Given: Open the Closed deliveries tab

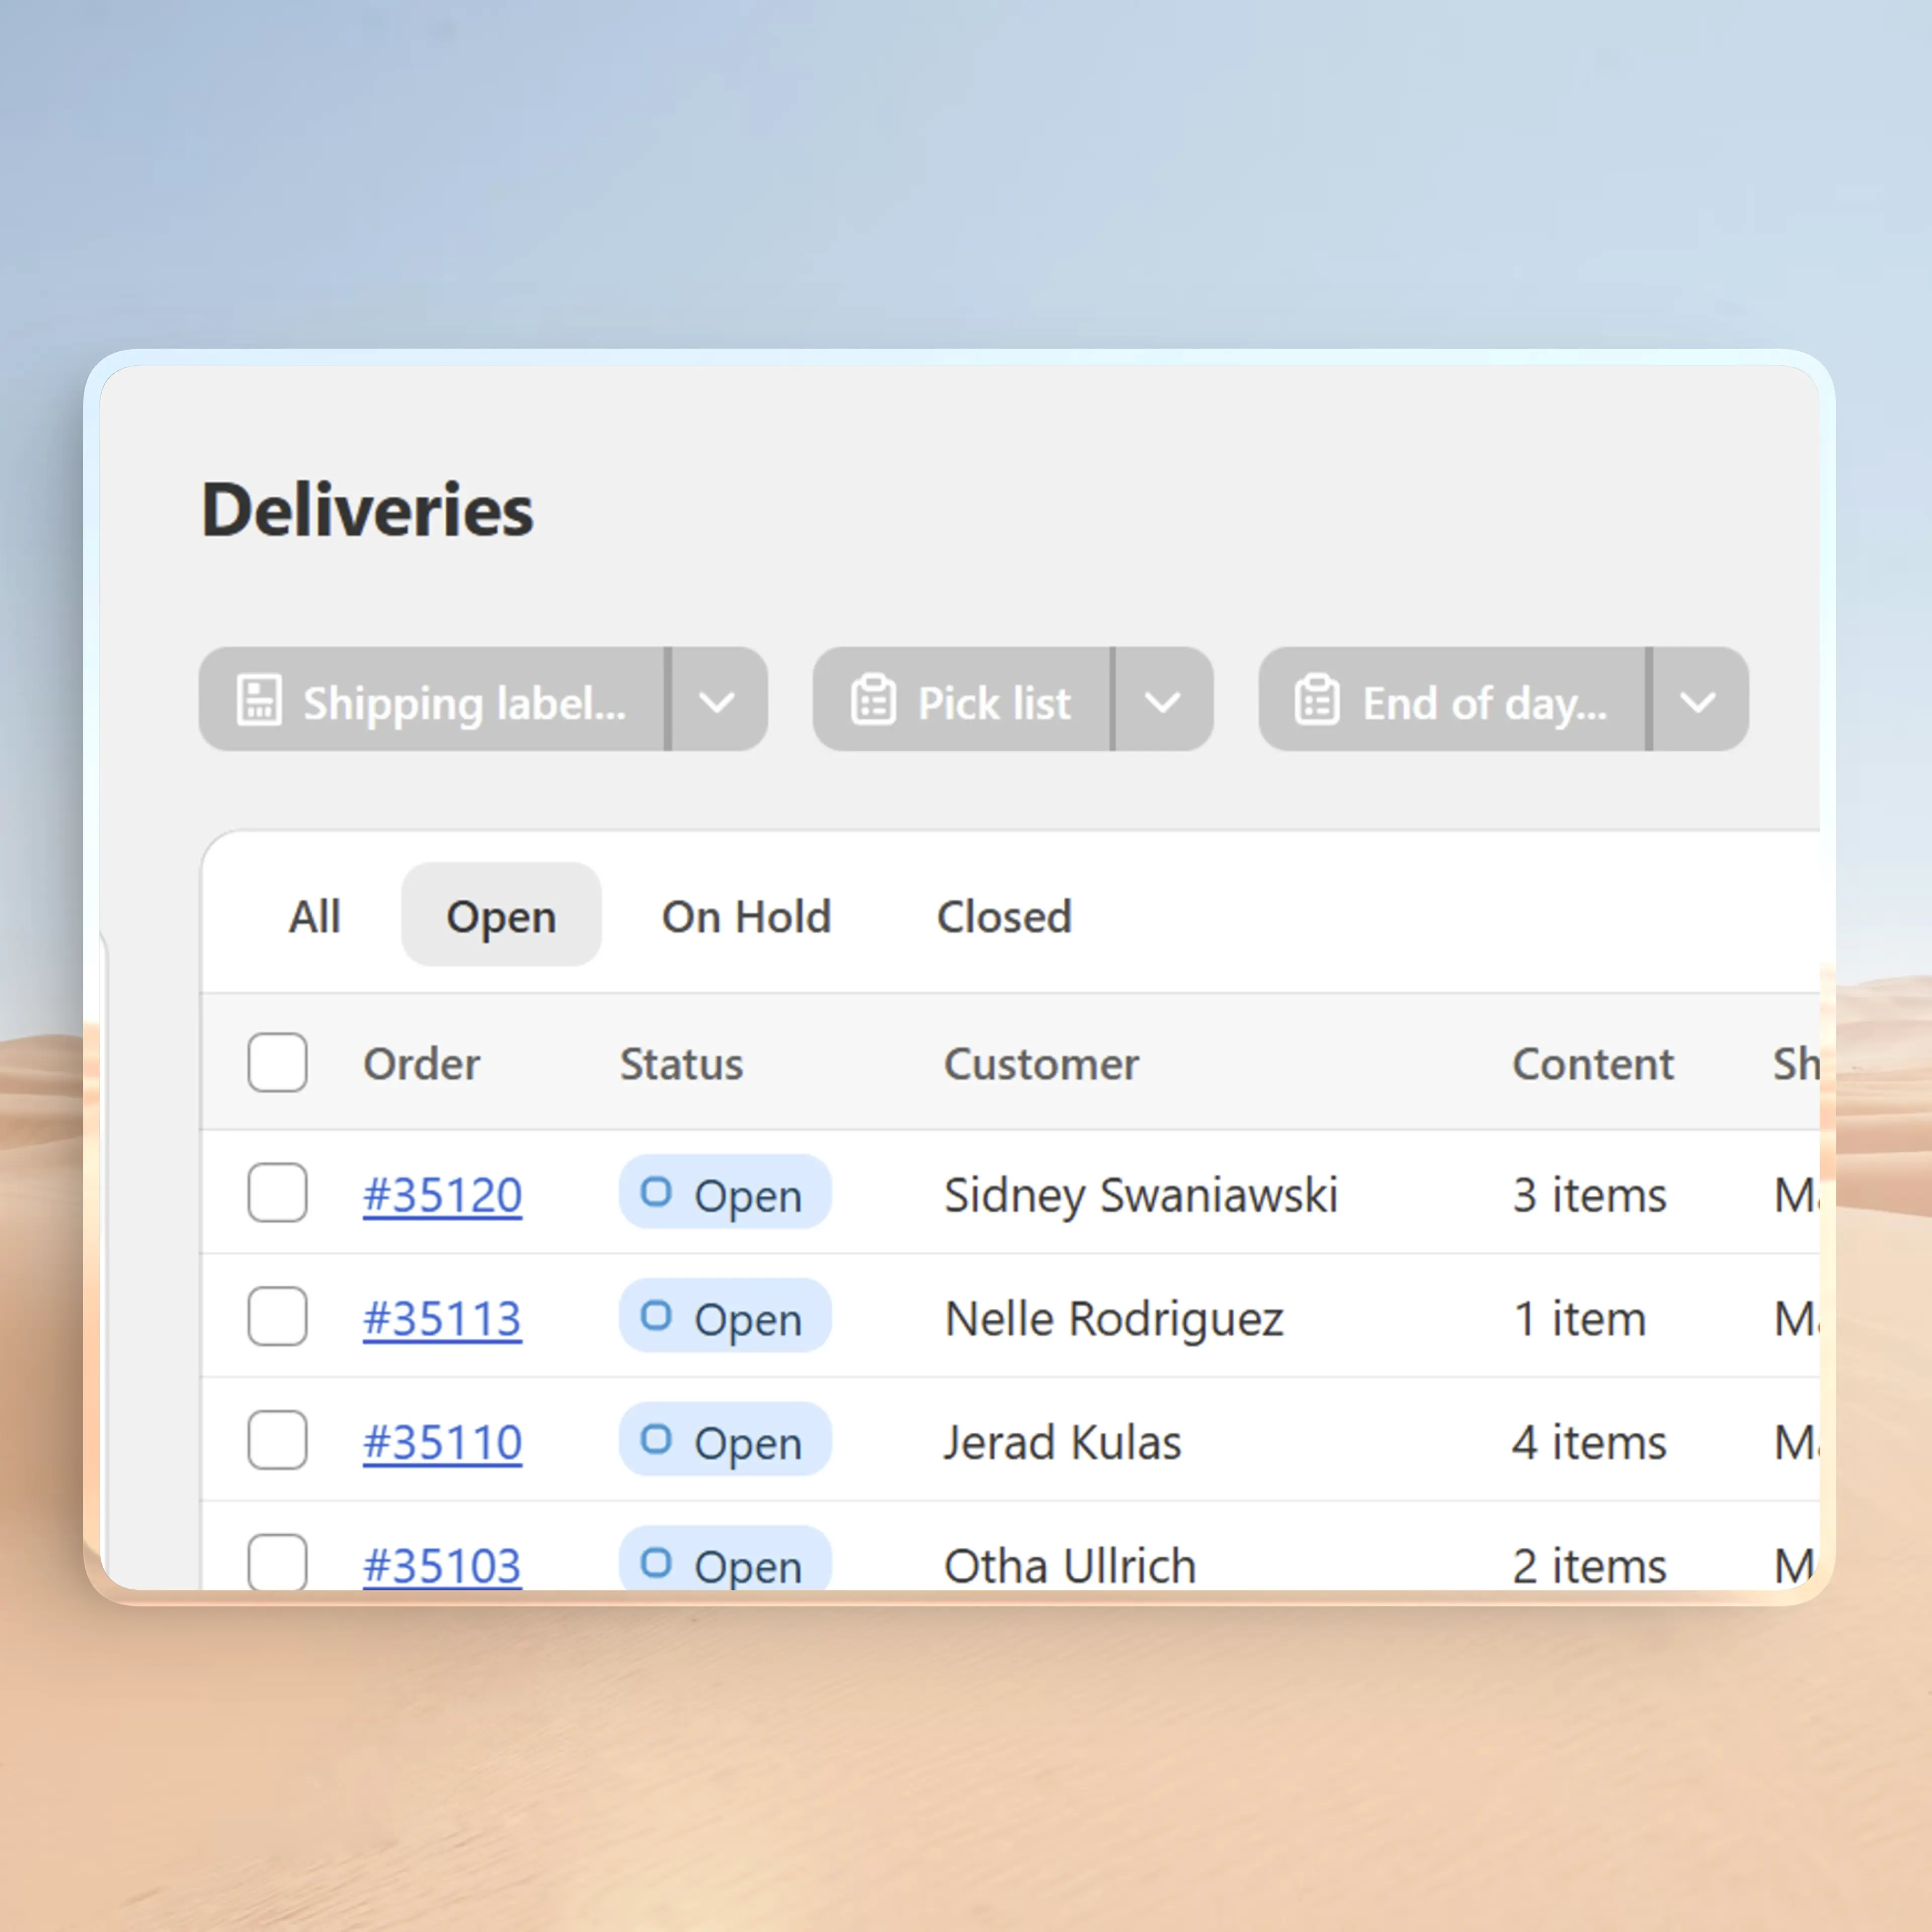Looking at the screenshot, I should click(x=1004, y=916).
